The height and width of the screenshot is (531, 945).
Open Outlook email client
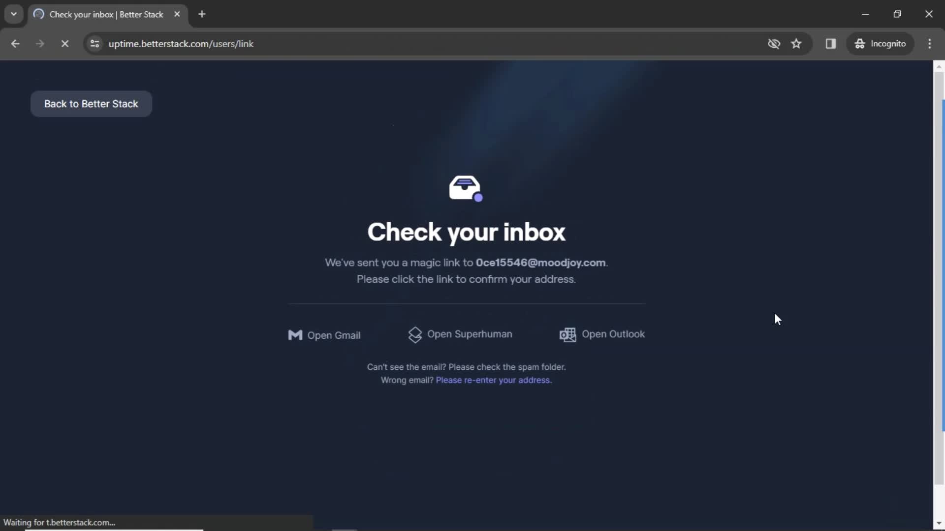coord(602,334)
